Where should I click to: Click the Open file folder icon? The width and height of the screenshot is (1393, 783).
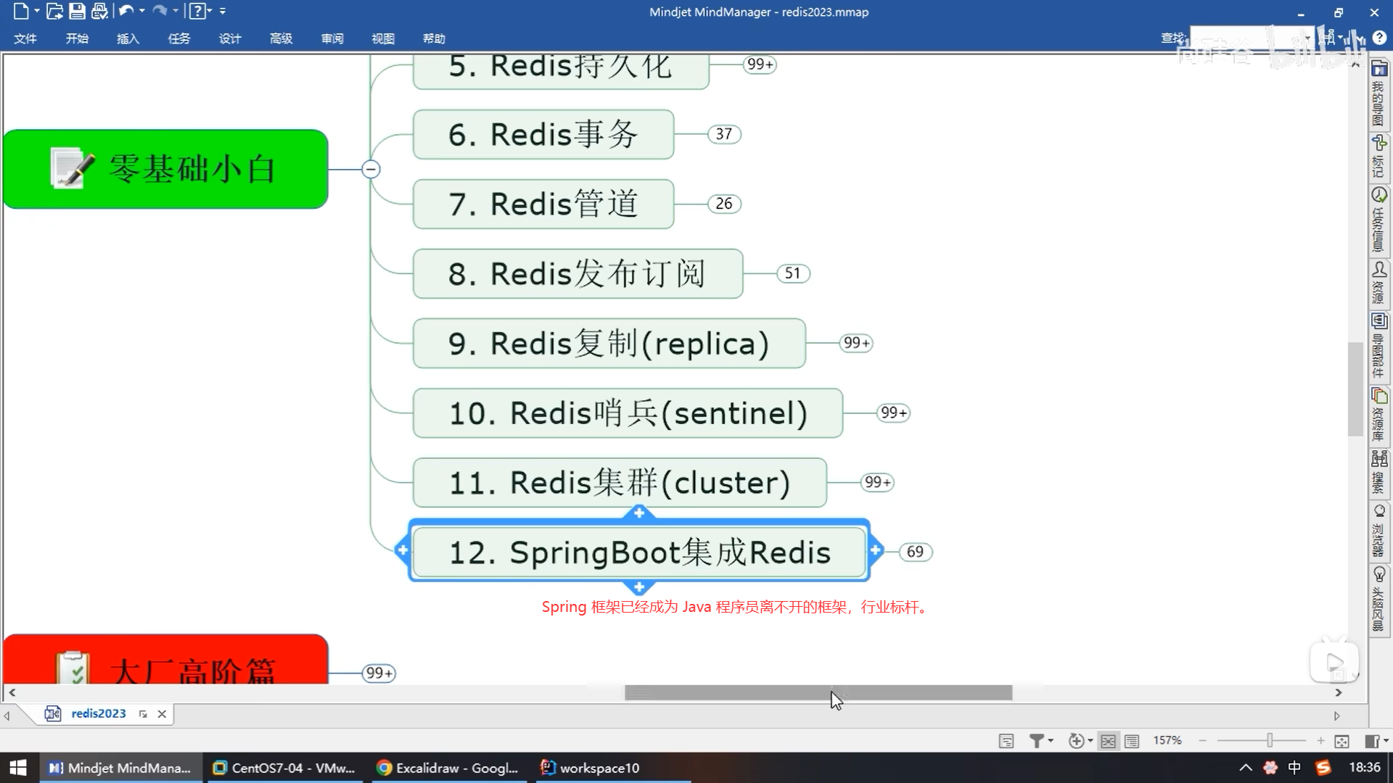click(x=54, y=11)
